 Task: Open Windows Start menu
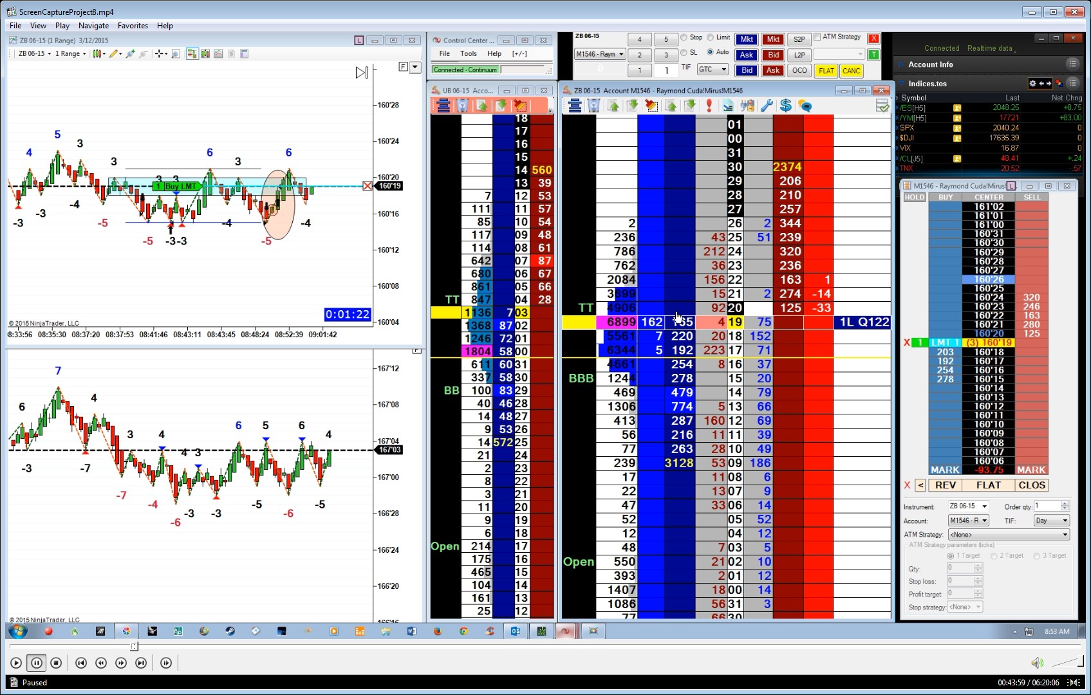(18, 631)
